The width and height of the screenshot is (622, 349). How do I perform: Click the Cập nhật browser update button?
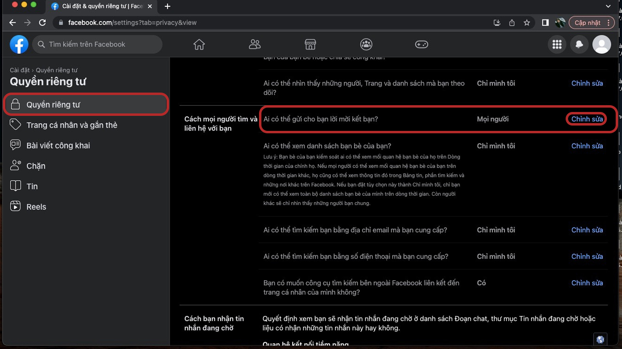[592, 23]
